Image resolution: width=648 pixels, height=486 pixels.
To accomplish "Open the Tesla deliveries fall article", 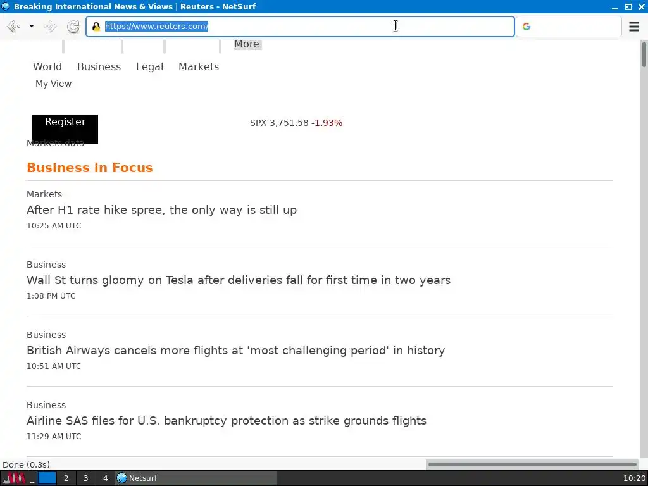I will pyautogui.click(x=239, y=280).
